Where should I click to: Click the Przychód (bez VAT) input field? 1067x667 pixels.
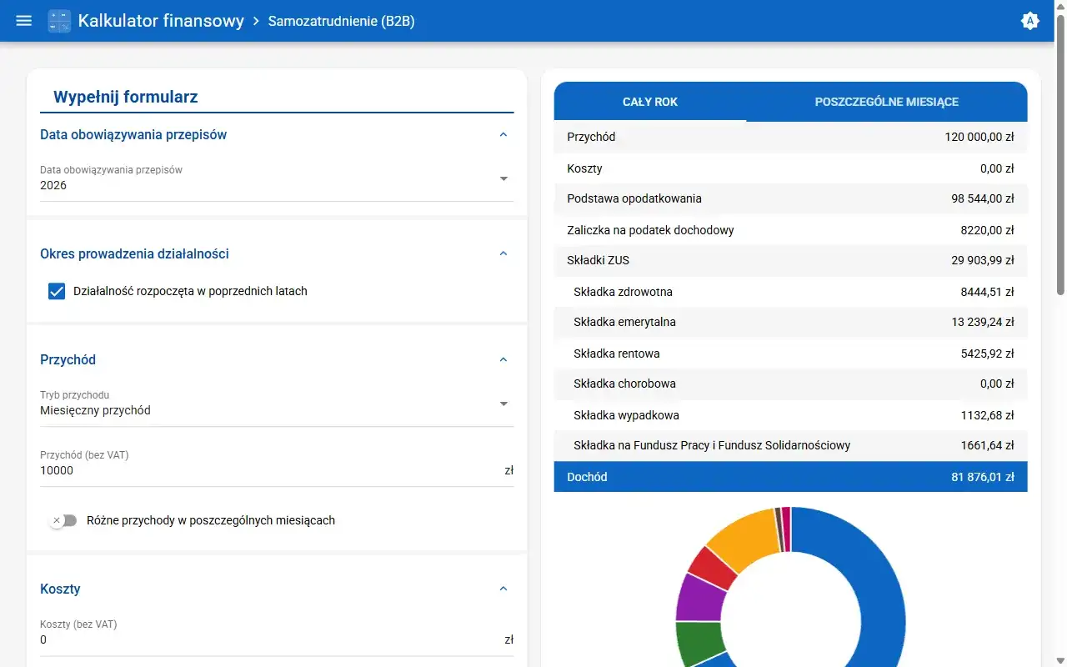(x=277, y=470)
